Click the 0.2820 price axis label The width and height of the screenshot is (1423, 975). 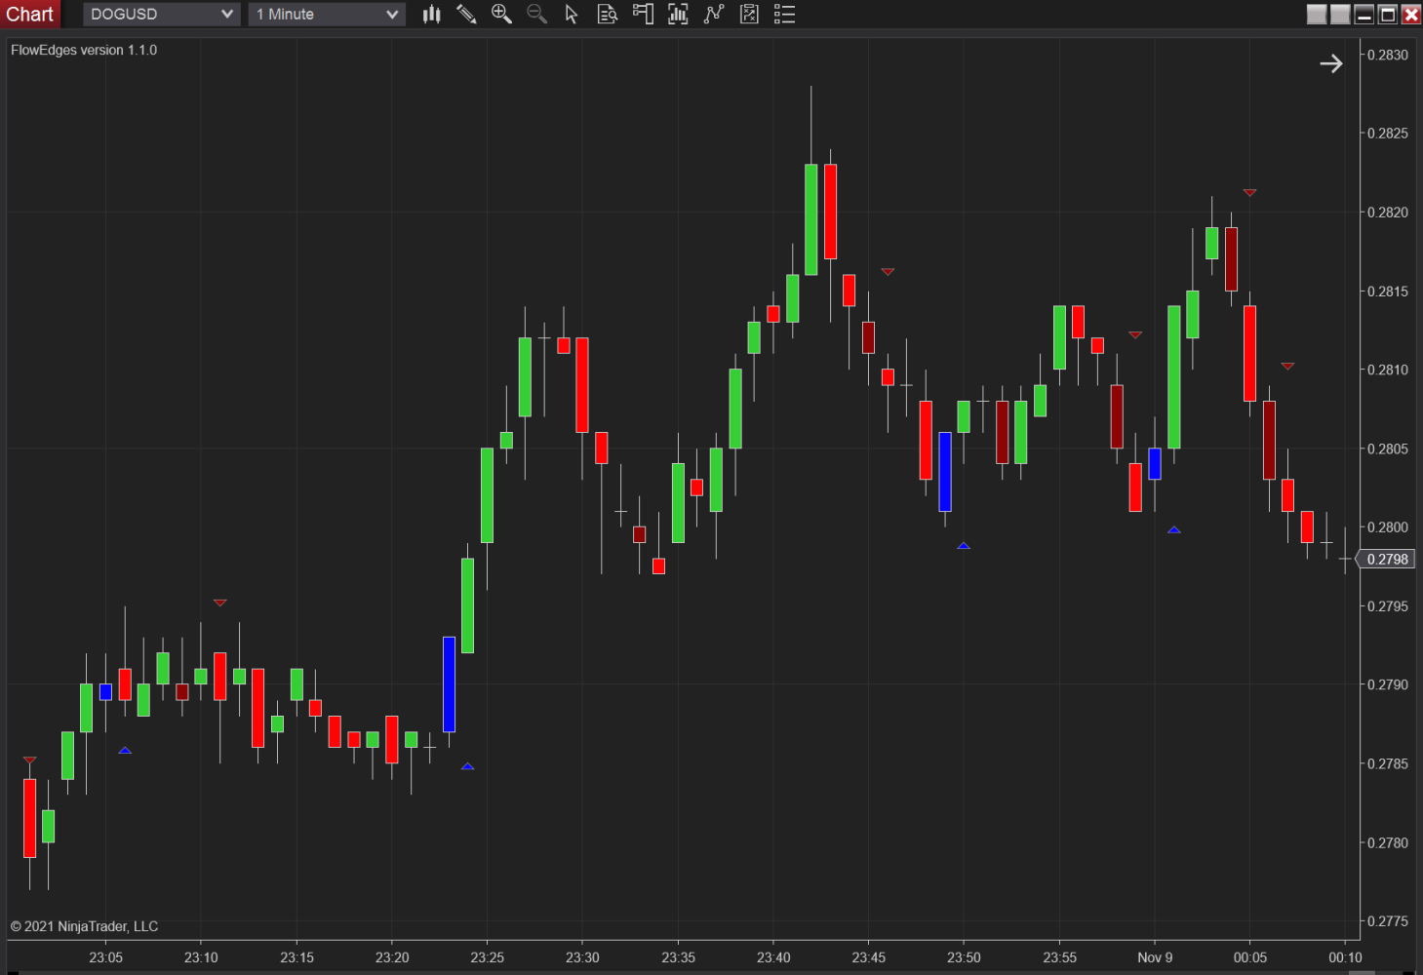[1387, 213]
